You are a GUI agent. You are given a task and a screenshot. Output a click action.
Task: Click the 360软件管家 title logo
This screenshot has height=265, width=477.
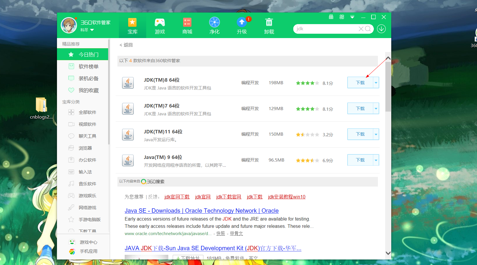95,22
